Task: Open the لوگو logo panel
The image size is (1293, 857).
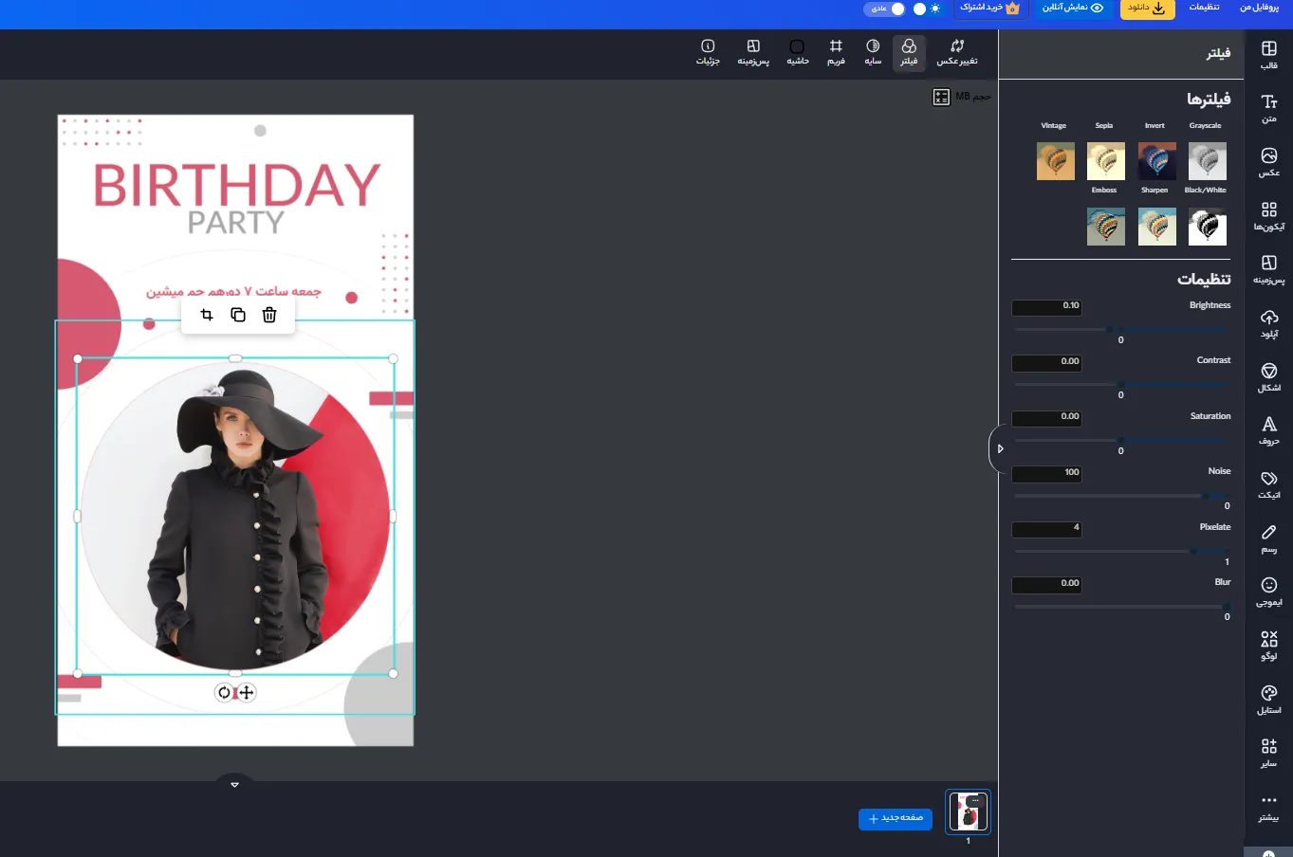Action: (x=1268, y=646)
